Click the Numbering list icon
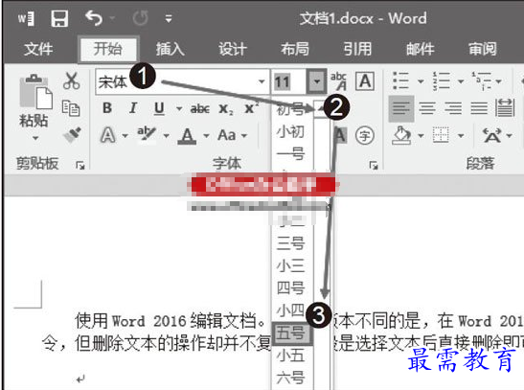 (441, 80)
